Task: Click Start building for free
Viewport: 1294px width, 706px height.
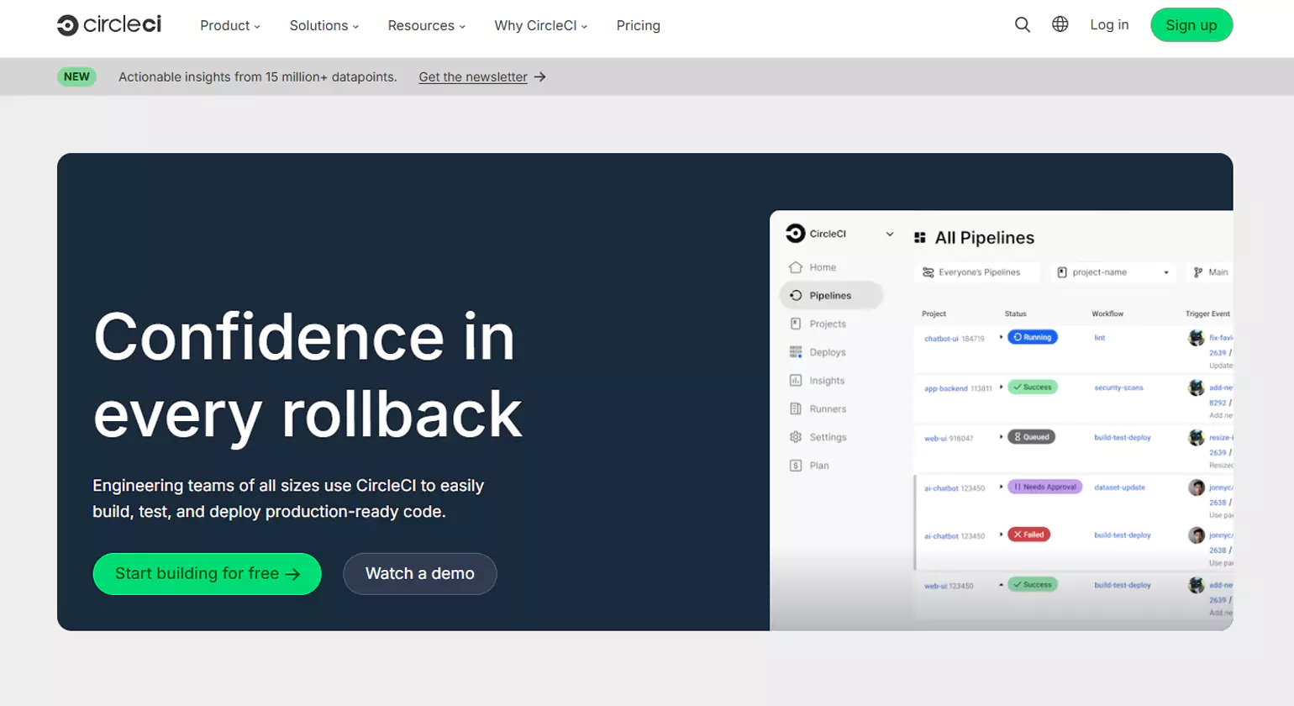Action: (207, 573)
